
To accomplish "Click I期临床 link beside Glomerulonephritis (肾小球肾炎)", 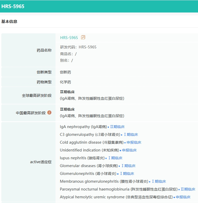I will (127, 174).
